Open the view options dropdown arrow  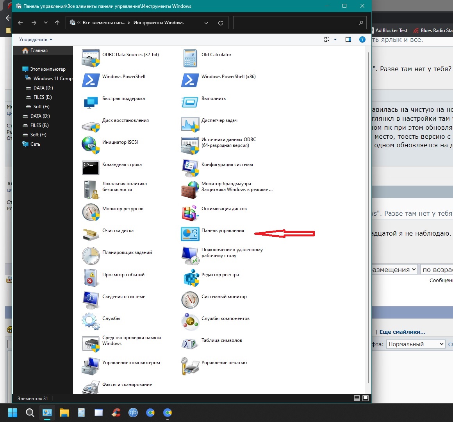click(x=335, y=39)
